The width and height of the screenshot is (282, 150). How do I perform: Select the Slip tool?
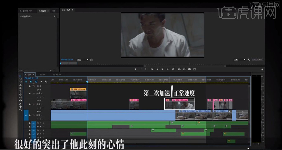pyautogui.click(x=20, y=97)
